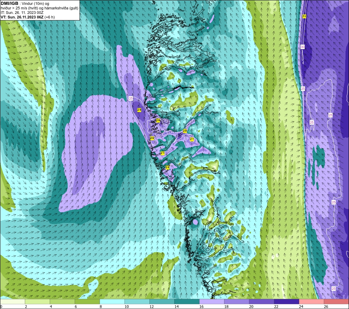This screenshot has height=309, width=349.
Task: Pick the pale yellow 0–2 legend swatch
Action: (13, 301)
